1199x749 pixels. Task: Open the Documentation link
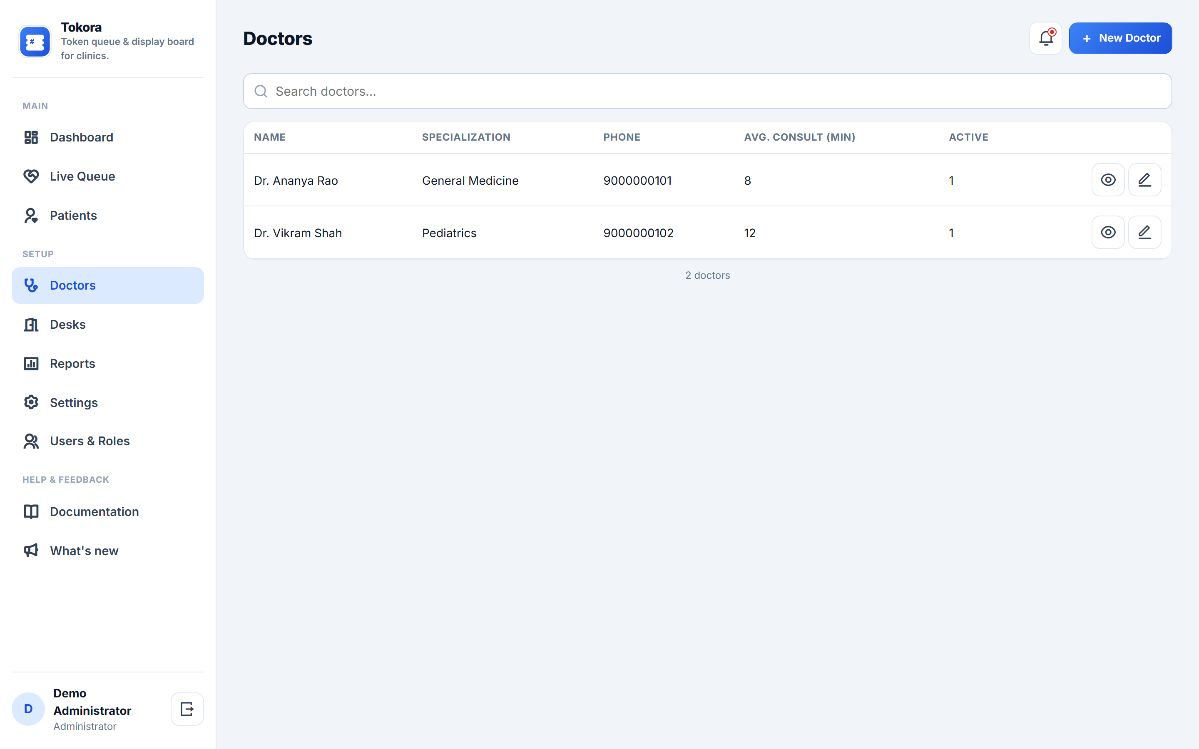pyautogui.click(x=107, y=512)
